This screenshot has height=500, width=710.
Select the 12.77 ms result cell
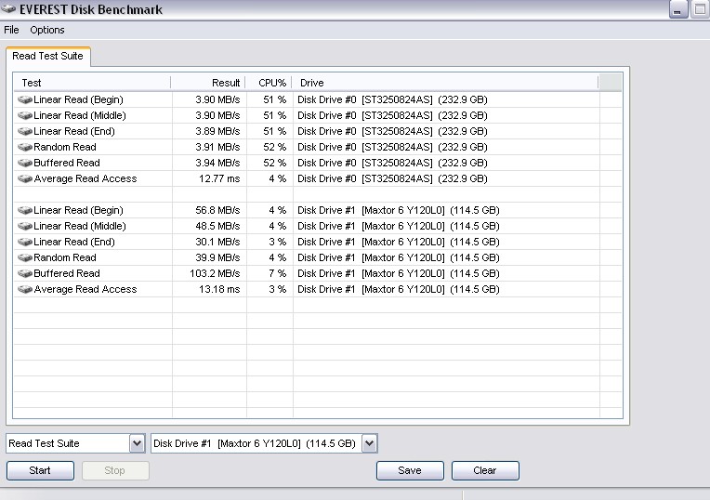(219, 178)
